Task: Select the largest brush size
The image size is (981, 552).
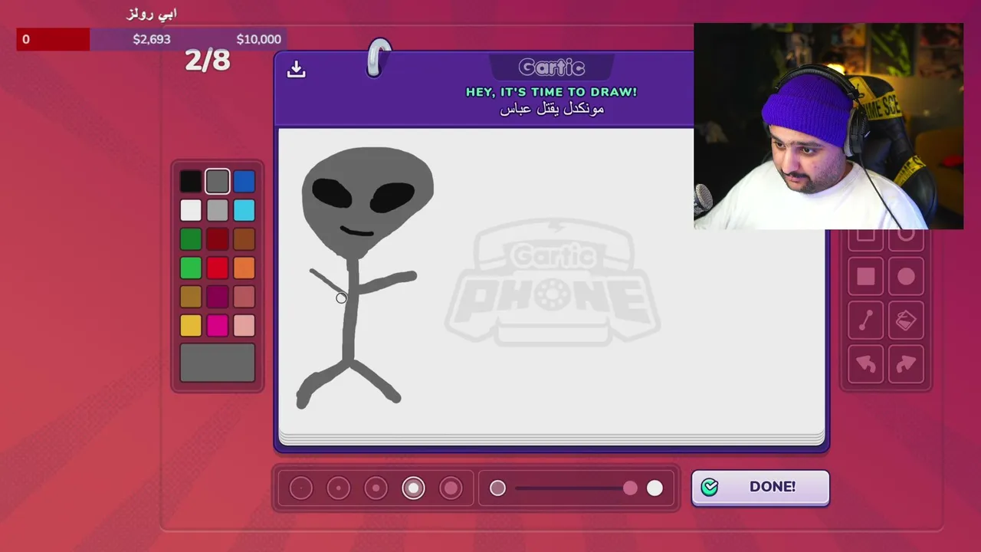Action: pos(451,488)
